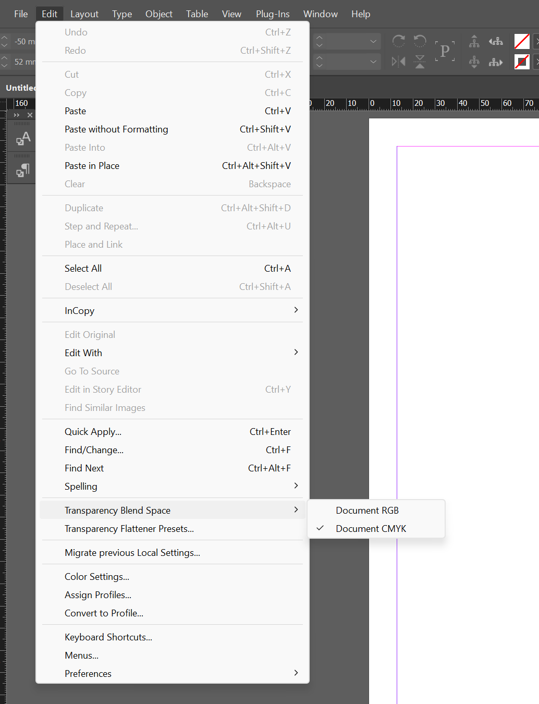Click stepper next to -50 mm value

tap(4, 41)
